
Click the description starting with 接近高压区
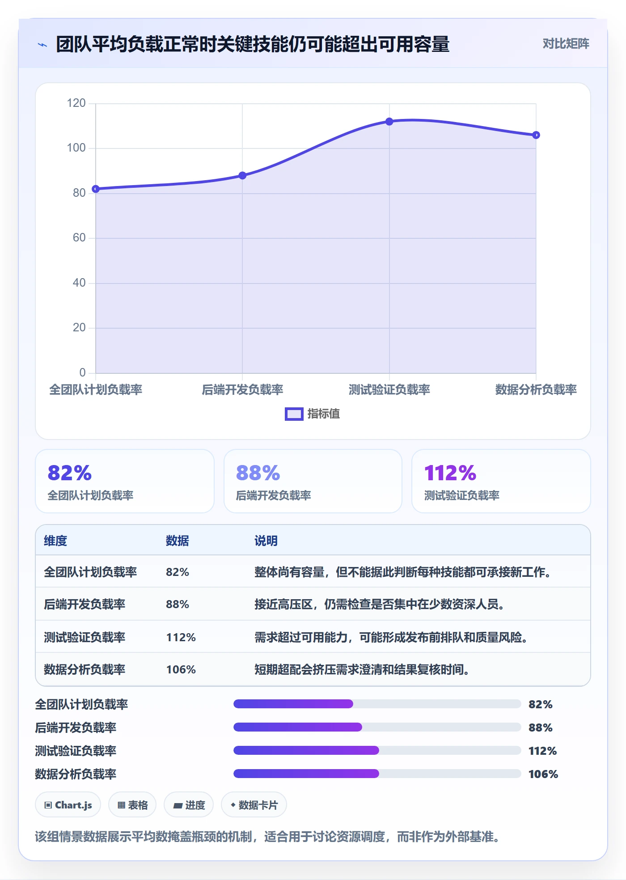point(380,605)
